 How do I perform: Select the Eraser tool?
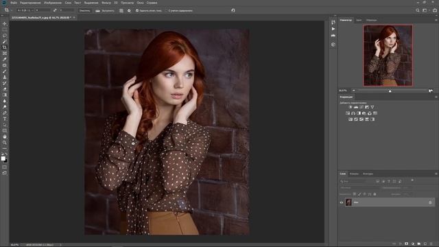point(5,89)
